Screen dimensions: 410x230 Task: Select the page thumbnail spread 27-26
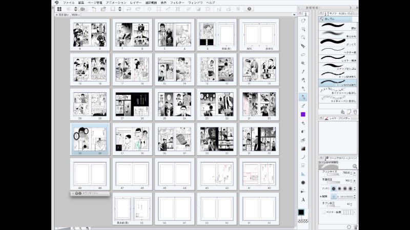pyautogui.click(x=132, y=104)
